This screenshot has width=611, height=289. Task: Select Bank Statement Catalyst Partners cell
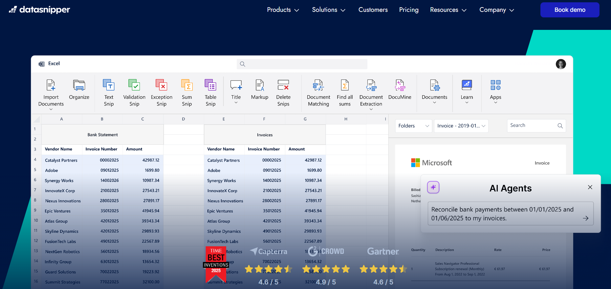pos(62,160)
